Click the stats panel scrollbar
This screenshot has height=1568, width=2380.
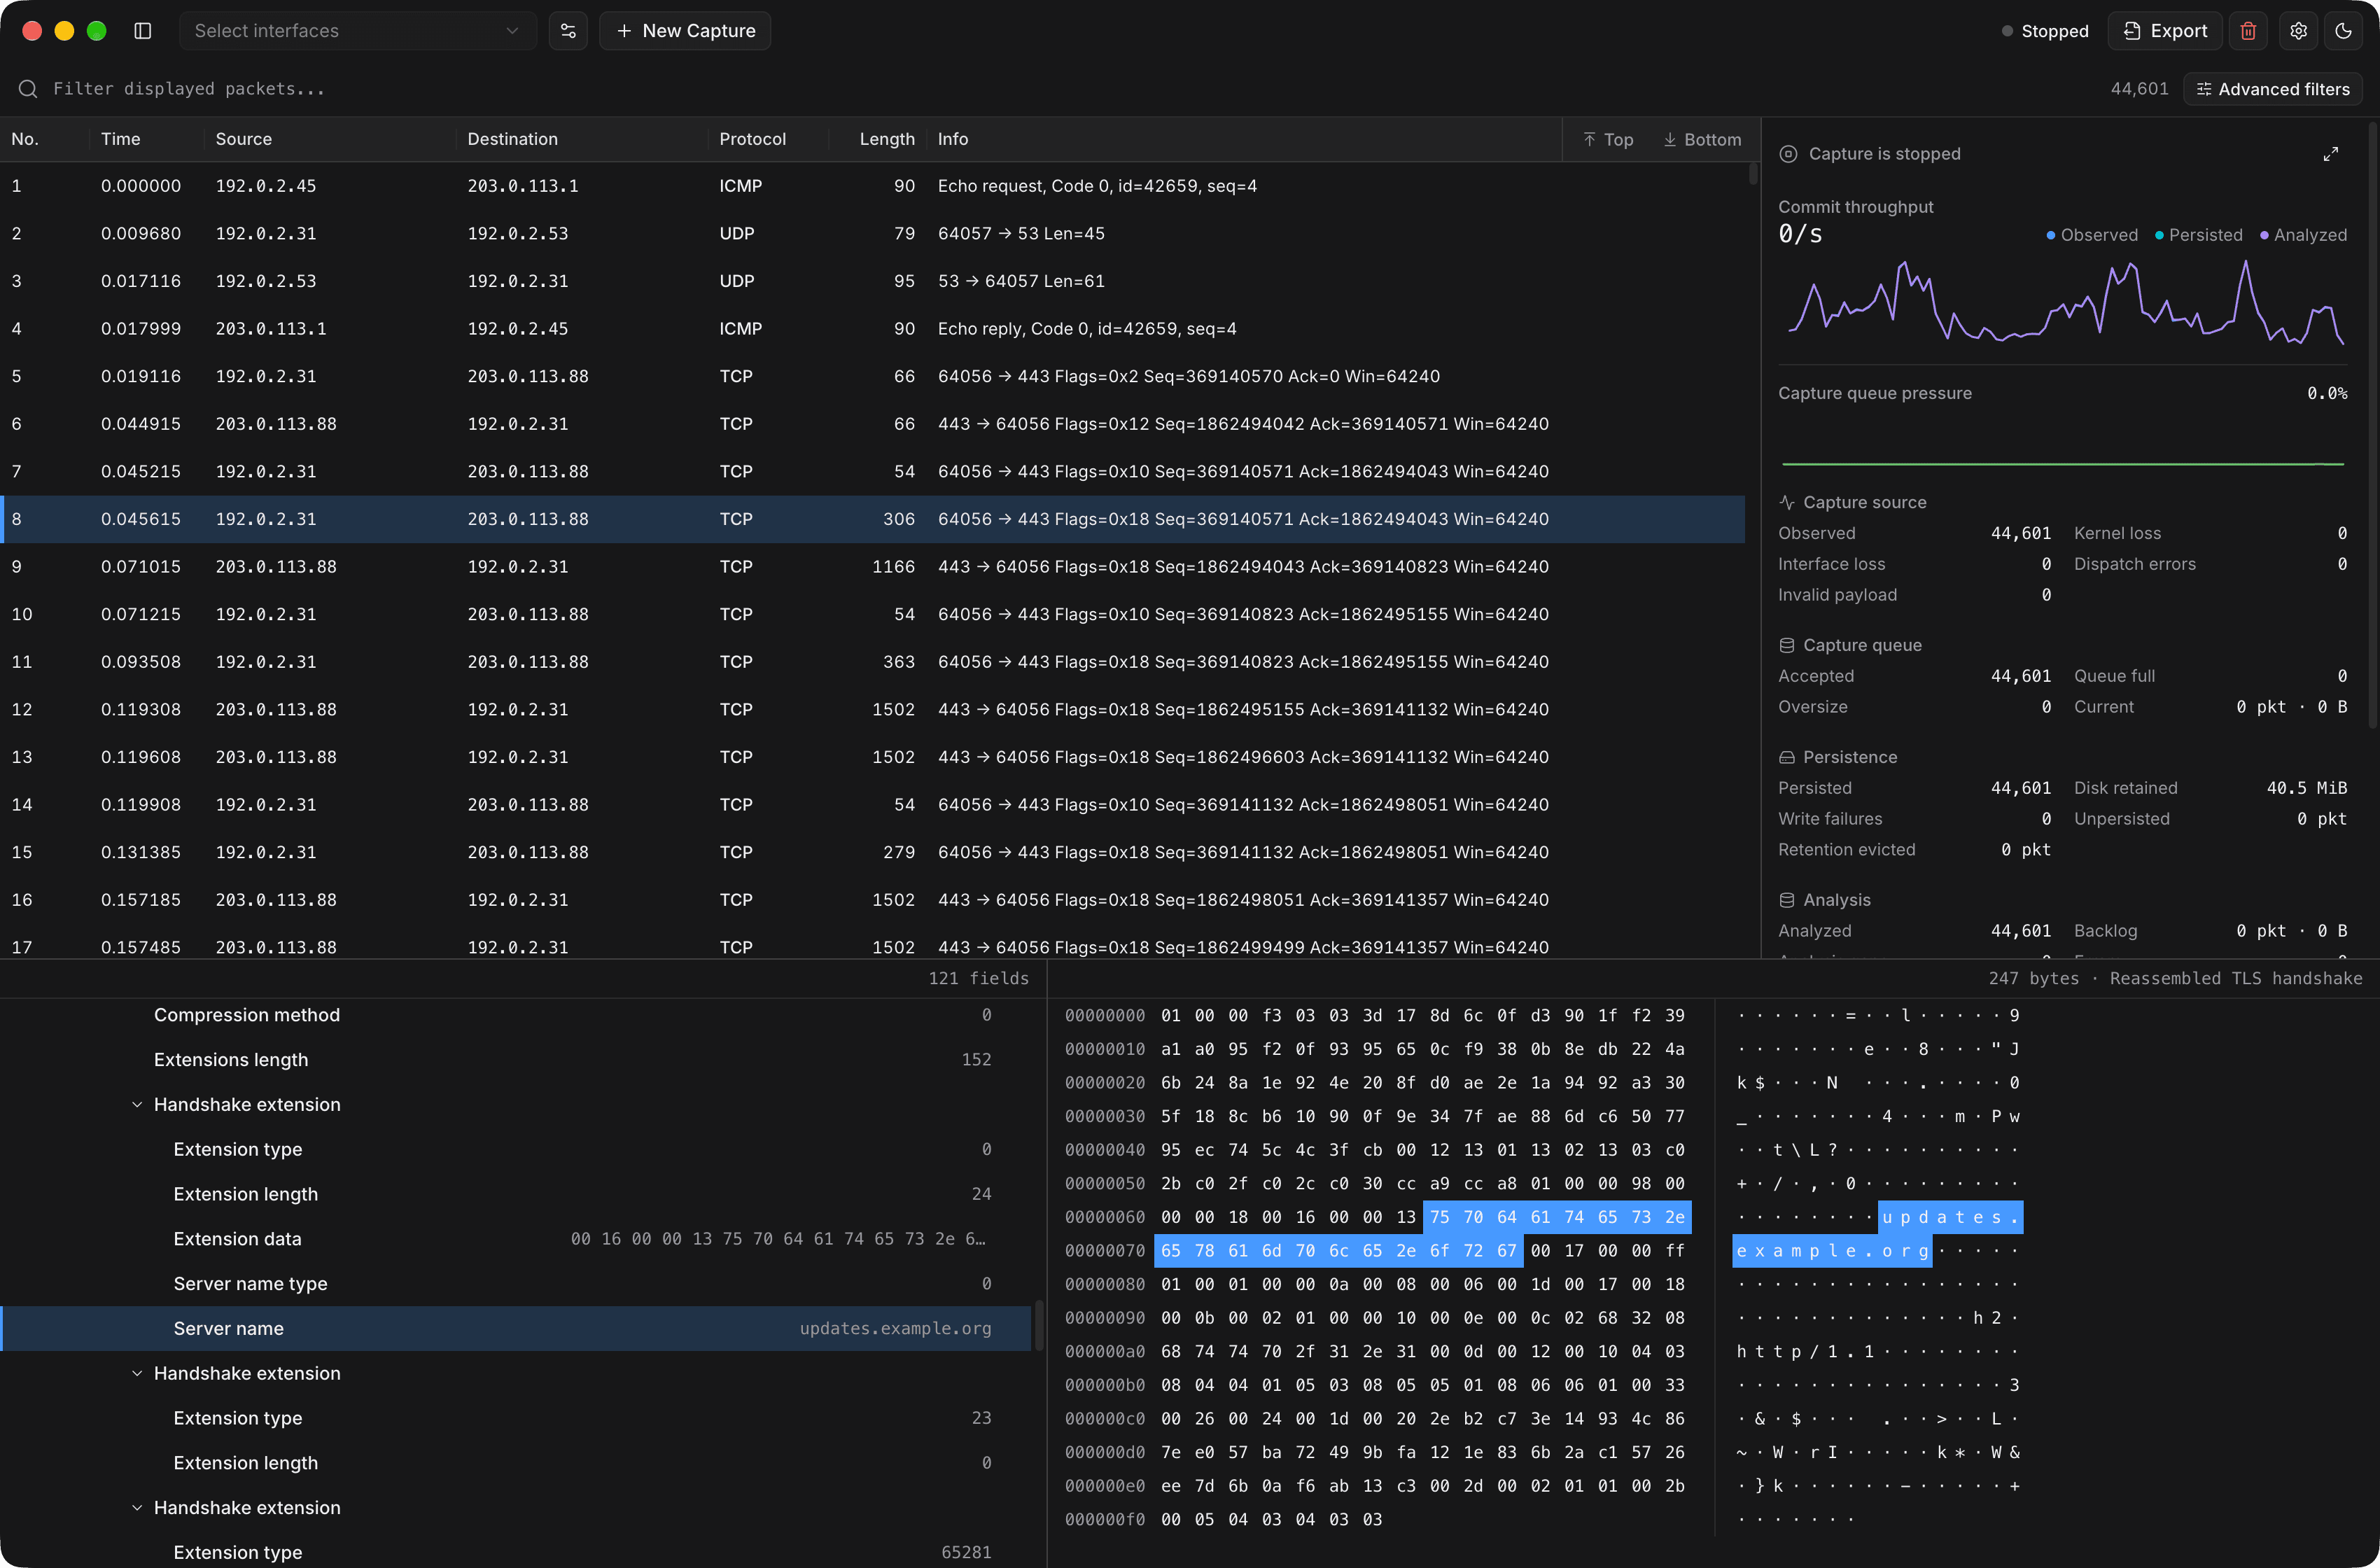[2373, 425]
